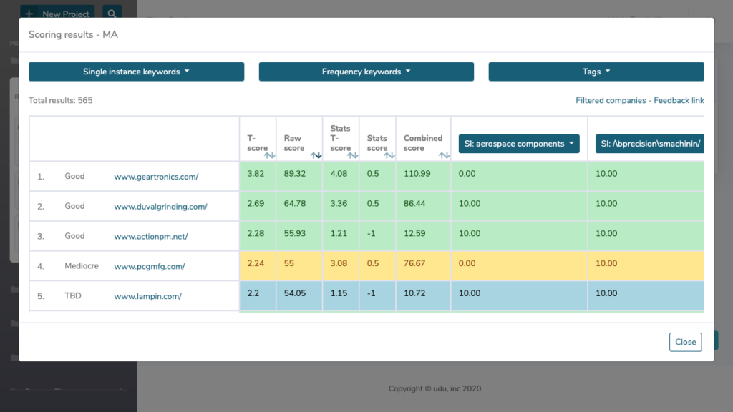Screen dimensions: 733x412
Task: Select Combined score value 76.67
Action: [414, 263]
